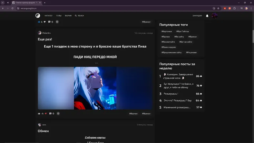Open the Chrome three-dot menu
Screen dimensions: 254x143
point(251,8)
